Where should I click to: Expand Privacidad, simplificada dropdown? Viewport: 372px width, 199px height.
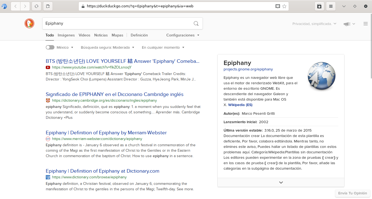(x=314, y=24)
